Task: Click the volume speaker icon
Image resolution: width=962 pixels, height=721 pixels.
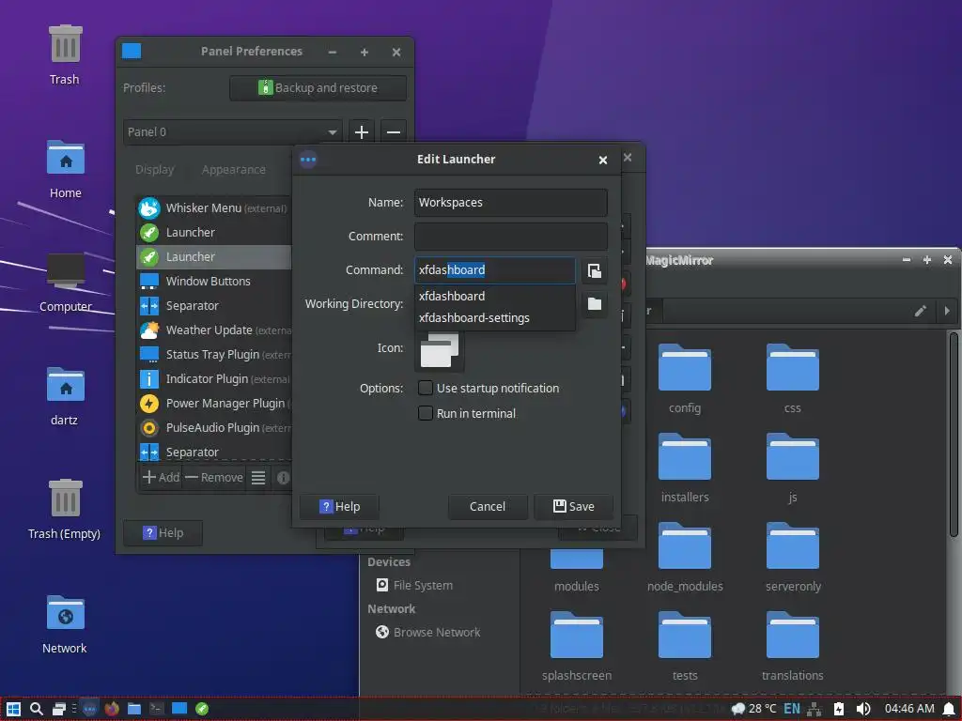Action: (863, 709)
